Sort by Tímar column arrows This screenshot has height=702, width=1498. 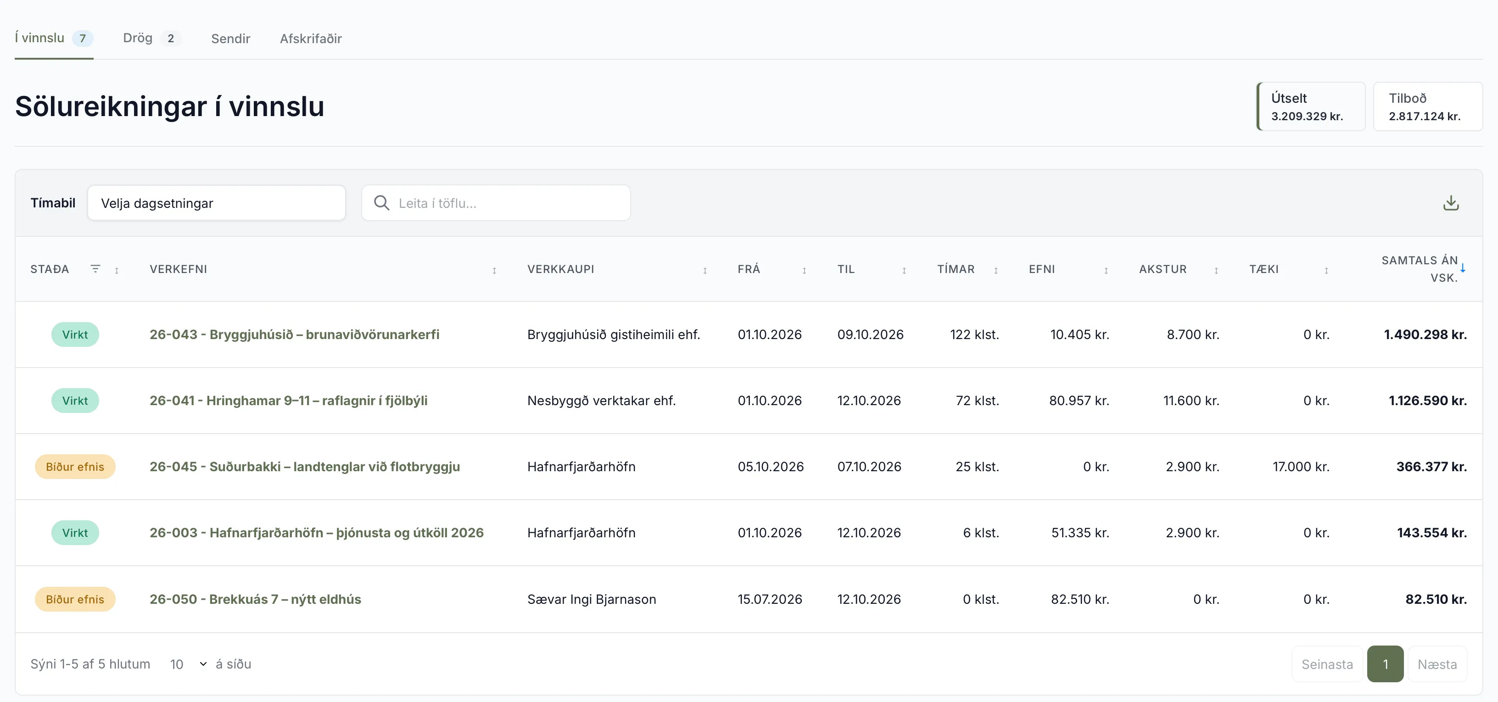[x=996, y=270]
